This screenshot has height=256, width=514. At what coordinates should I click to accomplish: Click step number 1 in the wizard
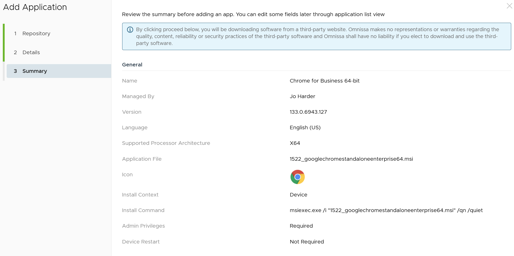(x=15, y=33)
